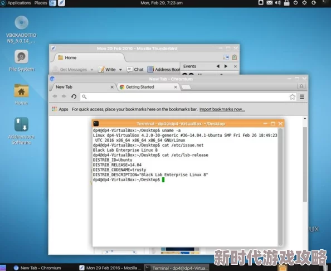Click Chromium window icon in title bar
The image size is (331, 271).
pyautogui.click(x=52, y=79)
